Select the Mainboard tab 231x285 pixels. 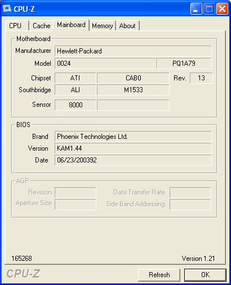point(71,25)
